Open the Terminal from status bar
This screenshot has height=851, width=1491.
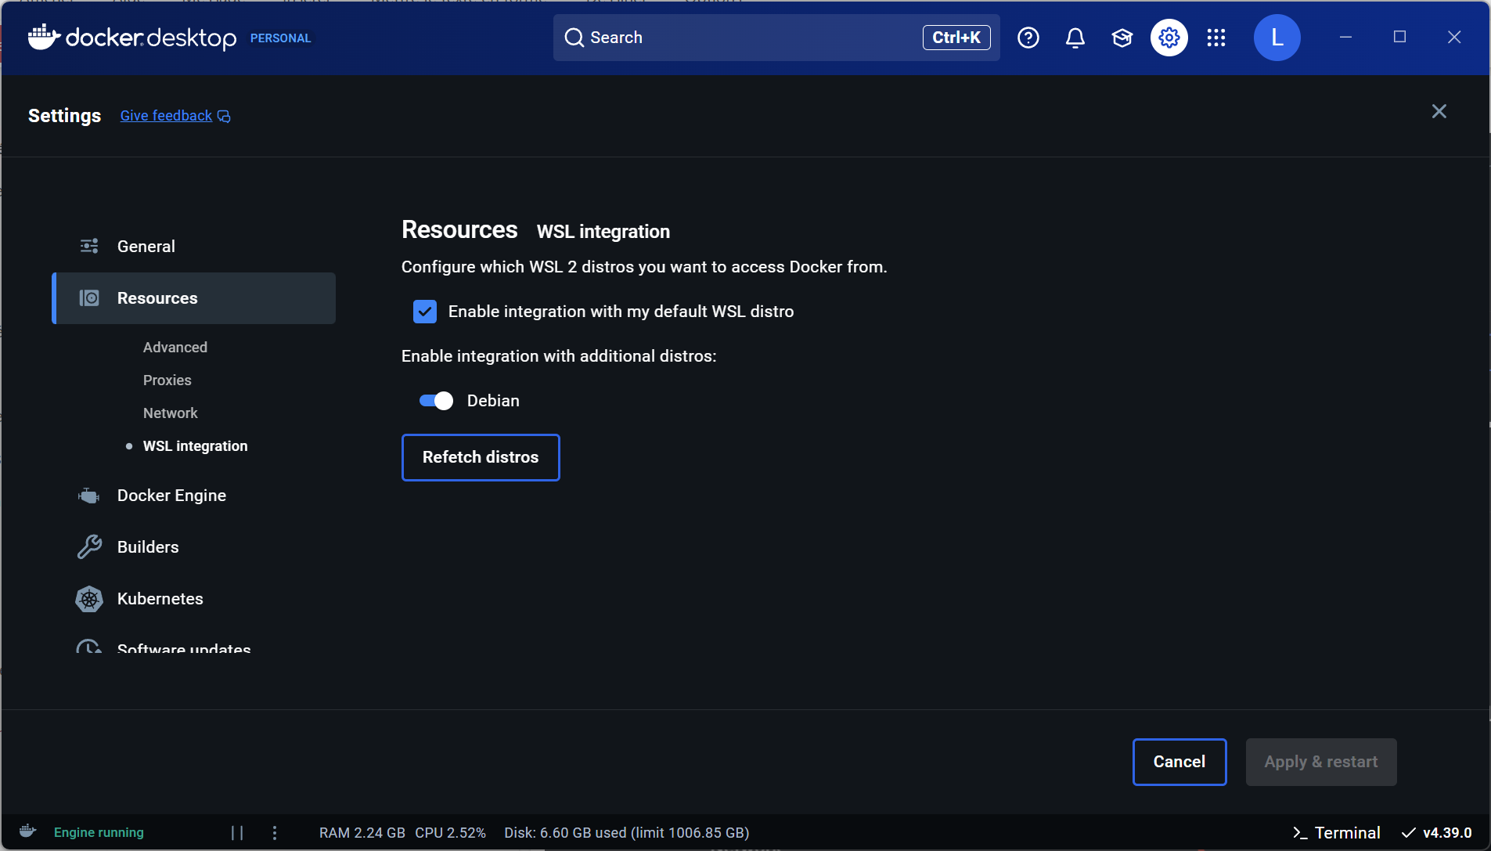coord(1336,832)
